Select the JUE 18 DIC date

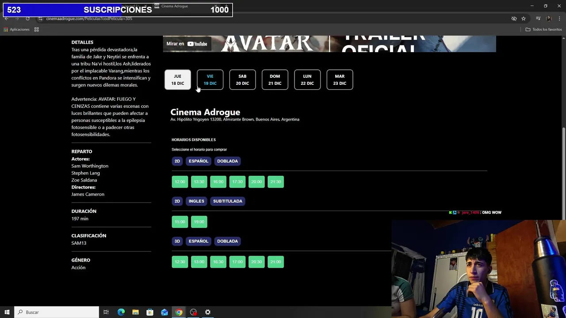tap(178, 79)
